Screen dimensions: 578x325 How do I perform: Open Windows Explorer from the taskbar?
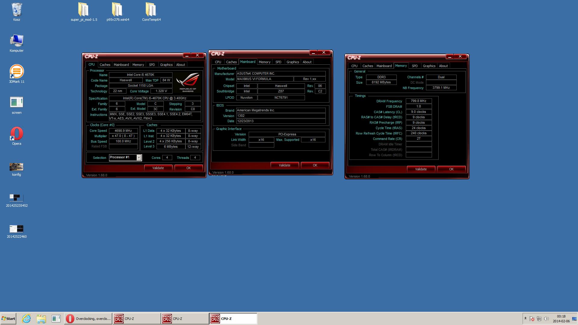(x=41, y=318)
